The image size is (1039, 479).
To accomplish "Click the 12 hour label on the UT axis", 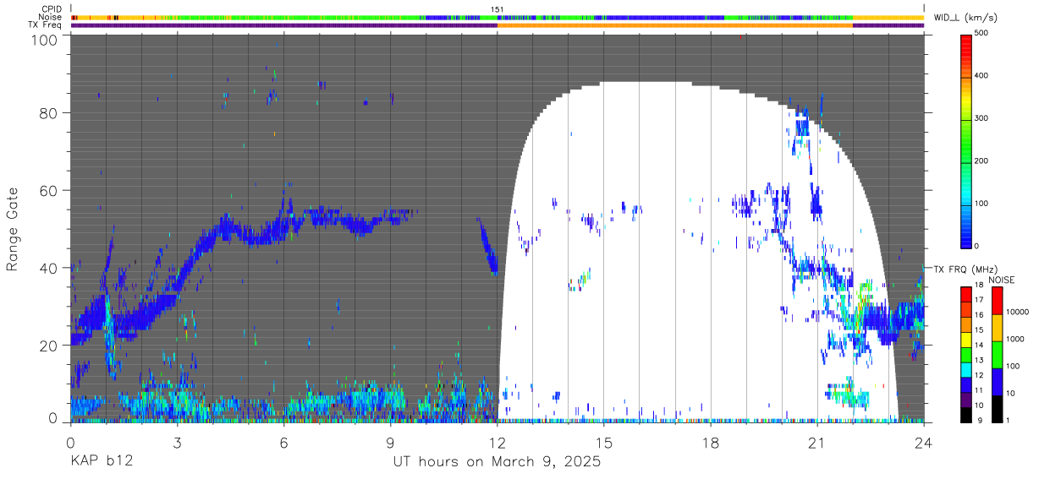I will tap(497, 442).
